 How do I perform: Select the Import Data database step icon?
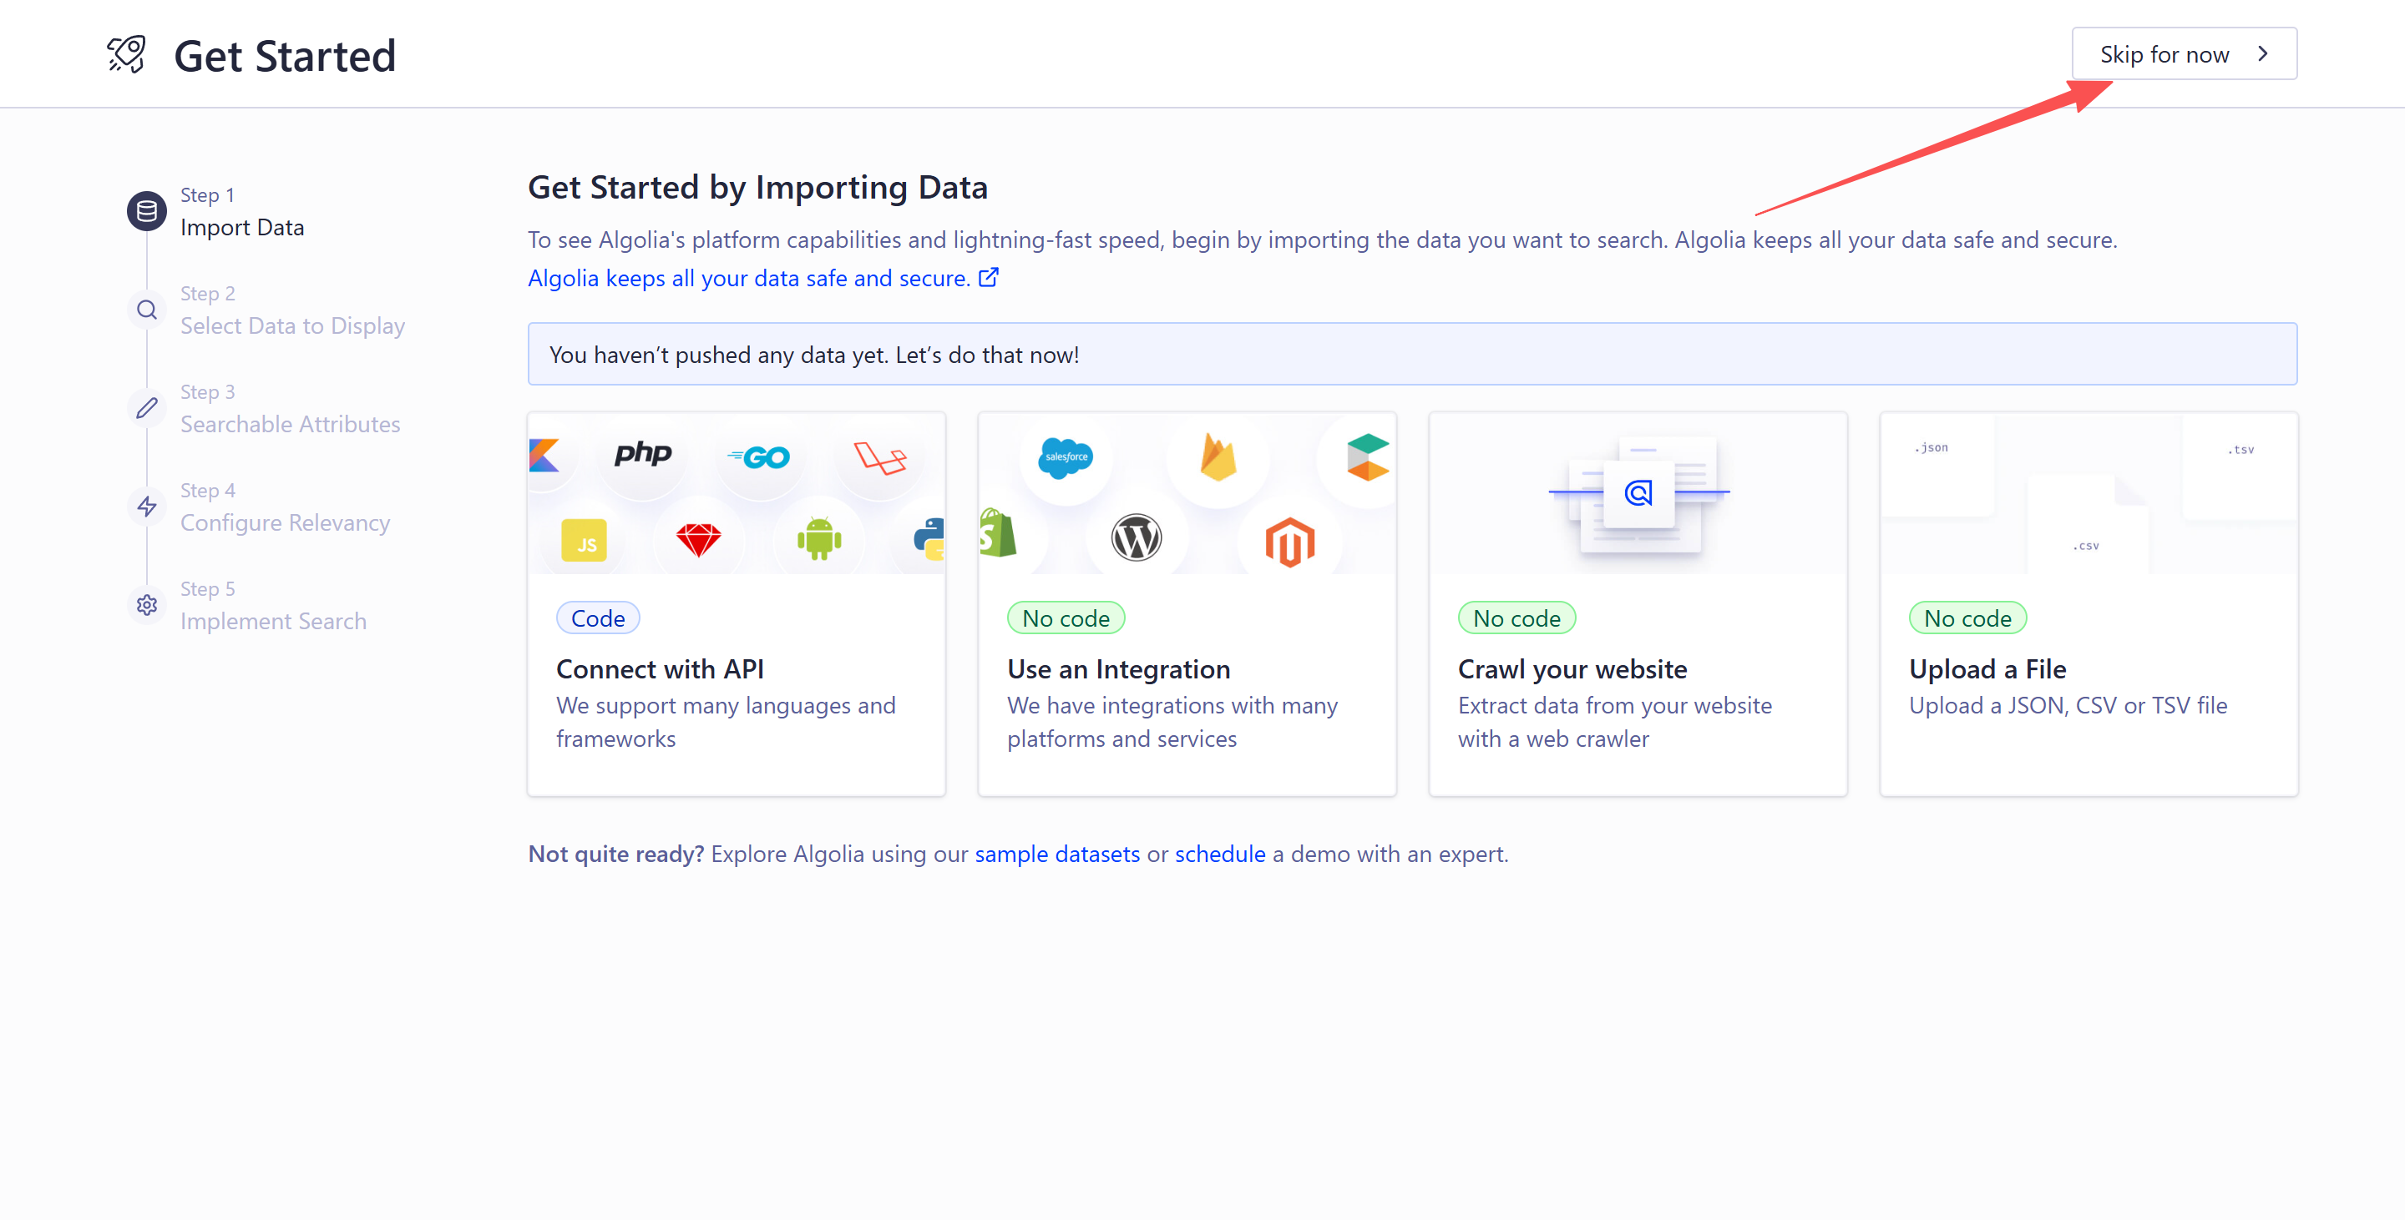click(147, 212)
